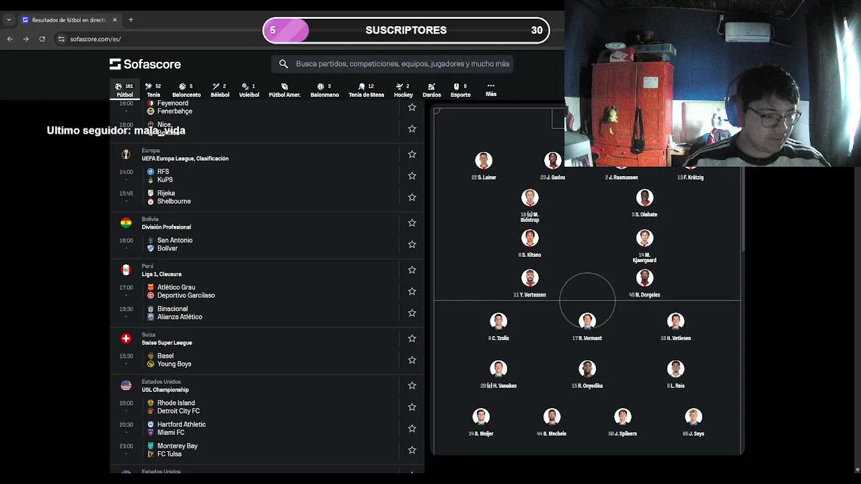This screenshot has height=484, width=861.
Task: Favorite the USL Championship league
Action: pyautogui.click(x=412, y=386)
